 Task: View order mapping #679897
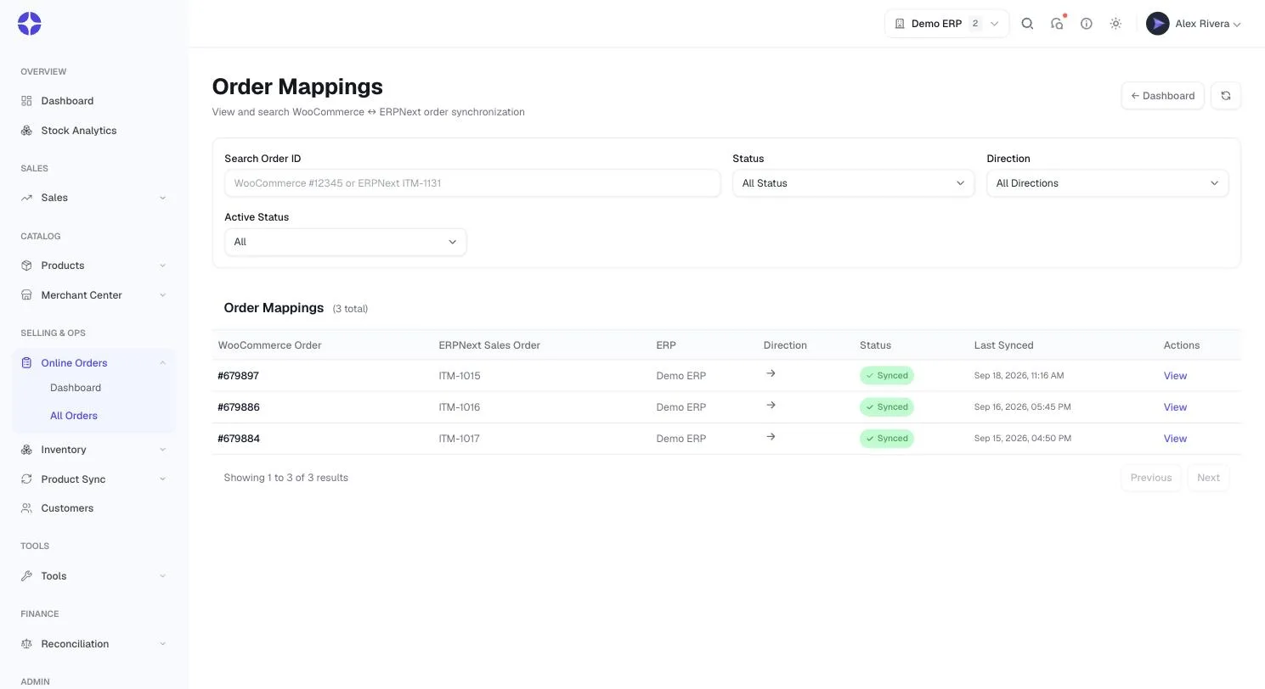1175,376
